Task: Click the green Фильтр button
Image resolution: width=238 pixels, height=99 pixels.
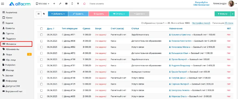Action: [x=222, y=14]
